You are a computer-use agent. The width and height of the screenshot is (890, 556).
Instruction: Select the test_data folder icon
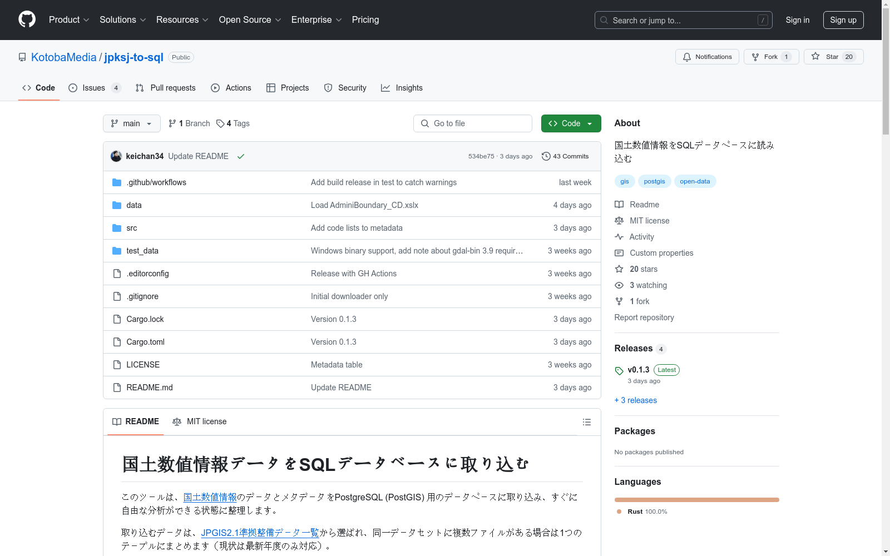point(117,251)
